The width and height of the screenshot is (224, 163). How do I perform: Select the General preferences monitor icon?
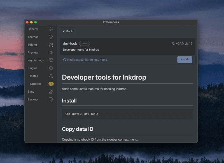coord(51,29)
